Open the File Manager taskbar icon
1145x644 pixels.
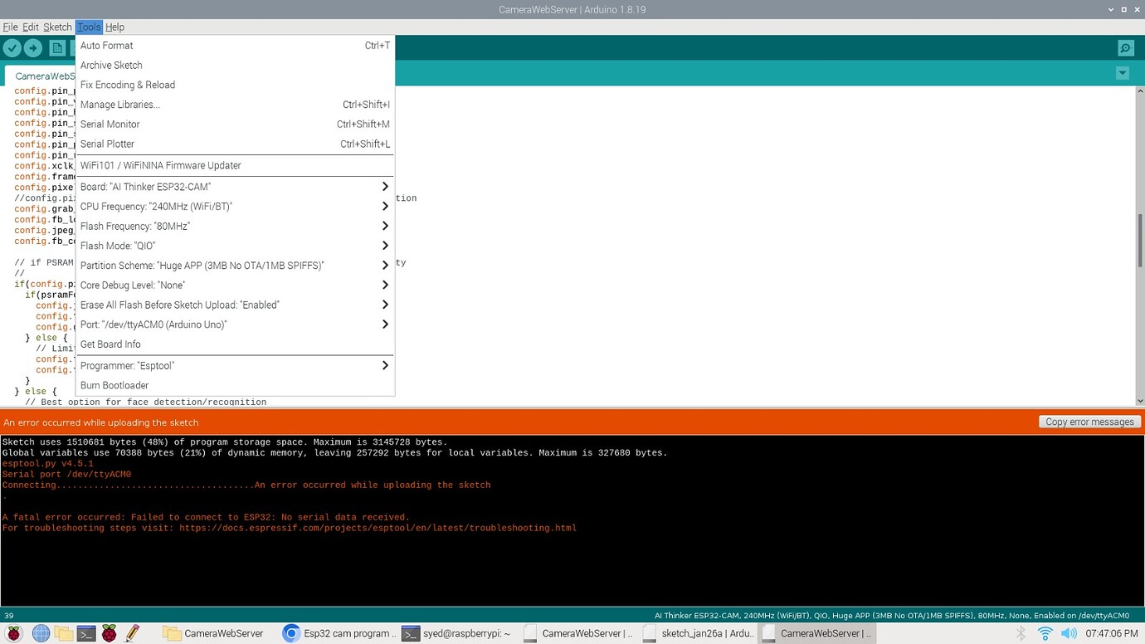[62, 632]
